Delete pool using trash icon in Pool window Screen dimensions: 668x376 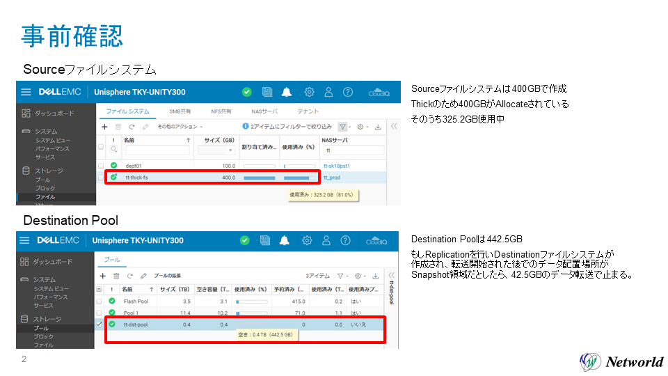pyautogui.click(x=116, y=276)
